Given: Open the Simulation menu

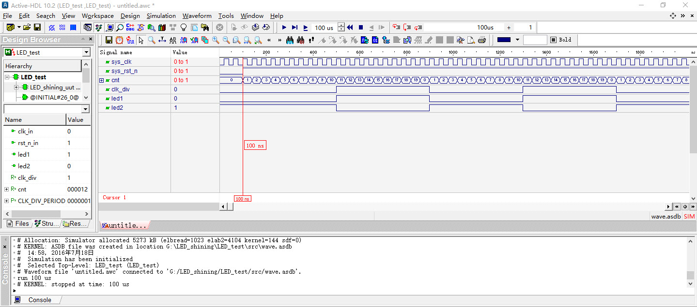Looking at the screenshot, I should click(161, 15).
